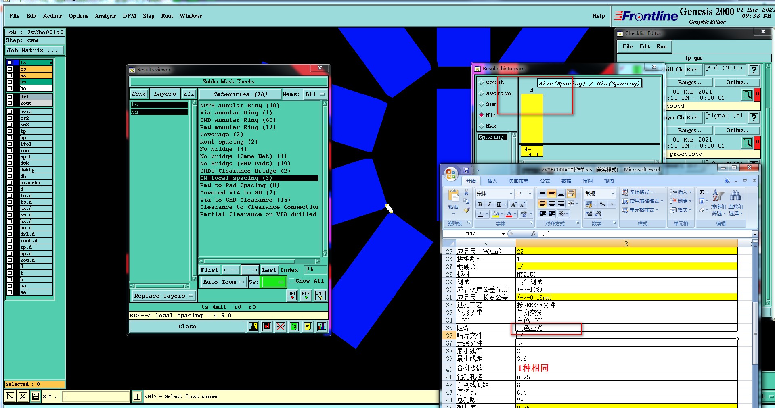Toggle visibility checkbox of cs layer
775x408 pixels.
pos(10,69)
